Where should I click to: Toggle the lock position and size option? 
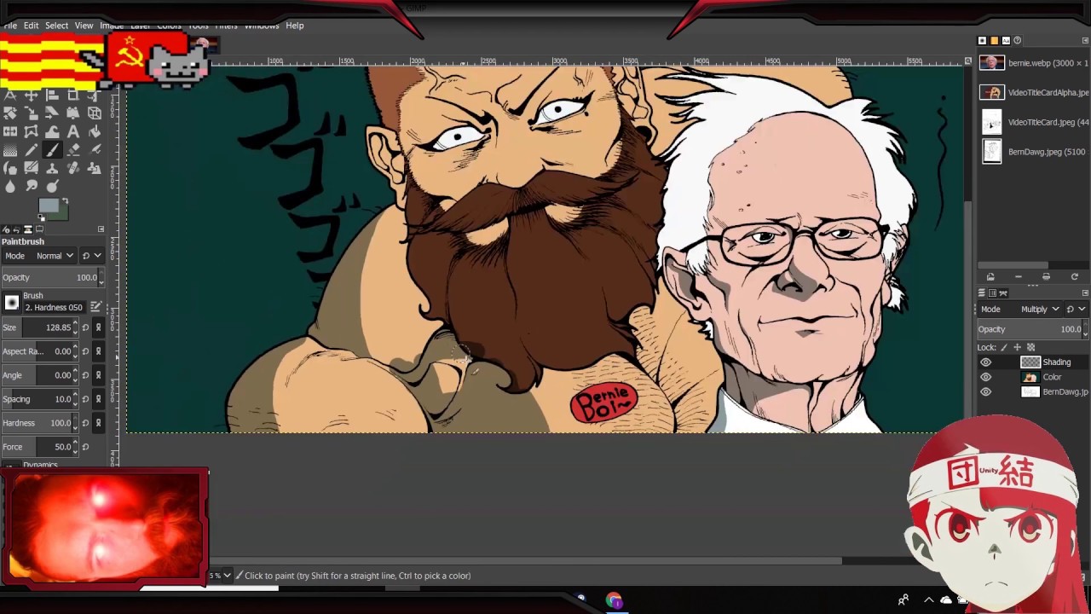[x=1017, y=347]
